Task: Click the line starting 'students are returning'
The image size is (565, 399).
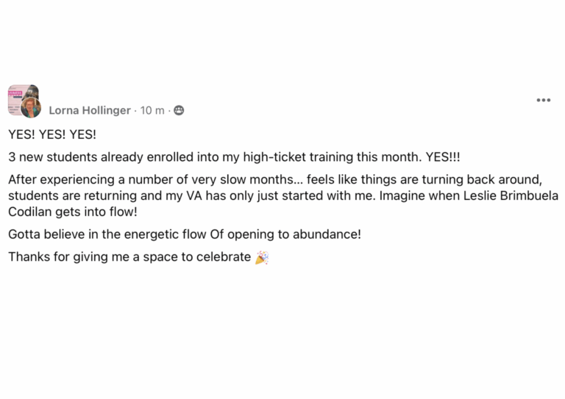Action: point(283,195)
